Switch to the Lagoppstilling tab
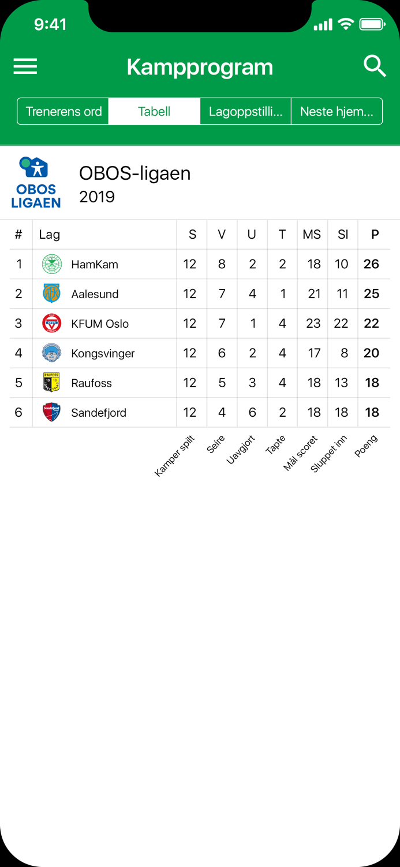This screenshot has height=867, width=400. click(x=245, y=111)
